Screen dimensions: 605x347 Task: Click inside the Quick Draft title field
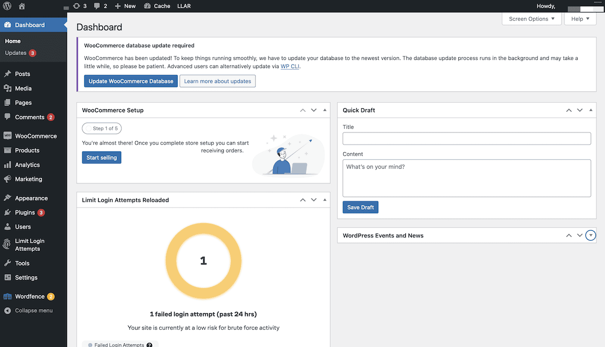467,138
